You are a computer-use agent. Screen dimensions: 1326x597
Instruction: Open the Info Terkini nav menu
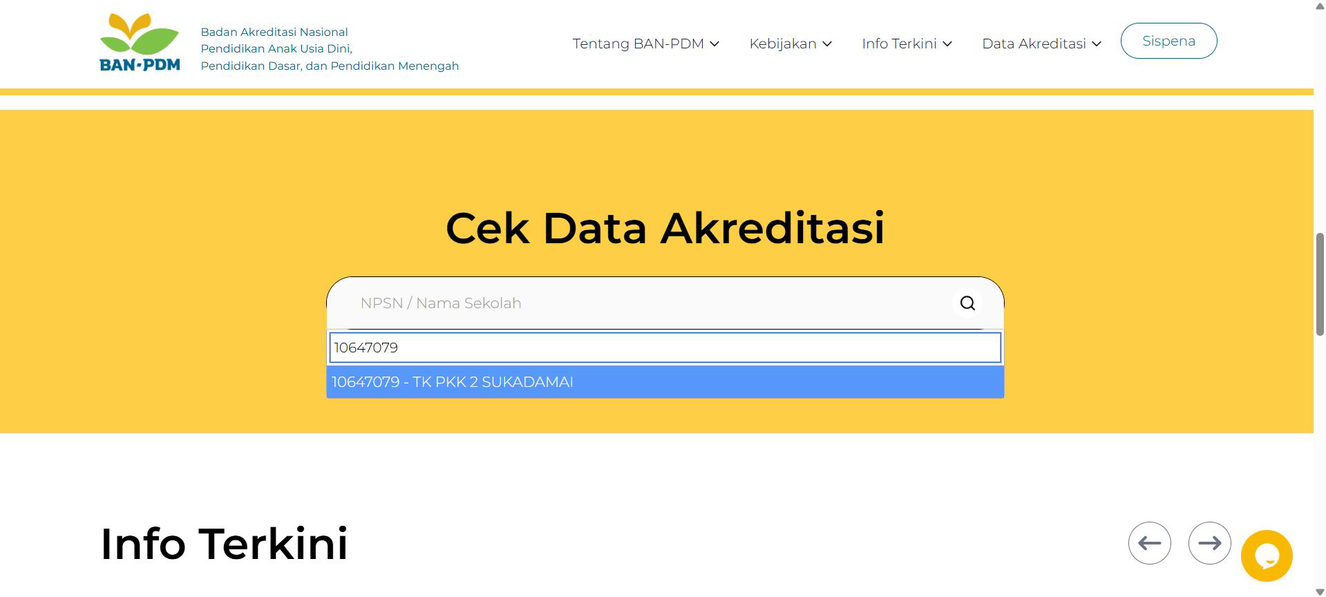[x=899, y=44]
